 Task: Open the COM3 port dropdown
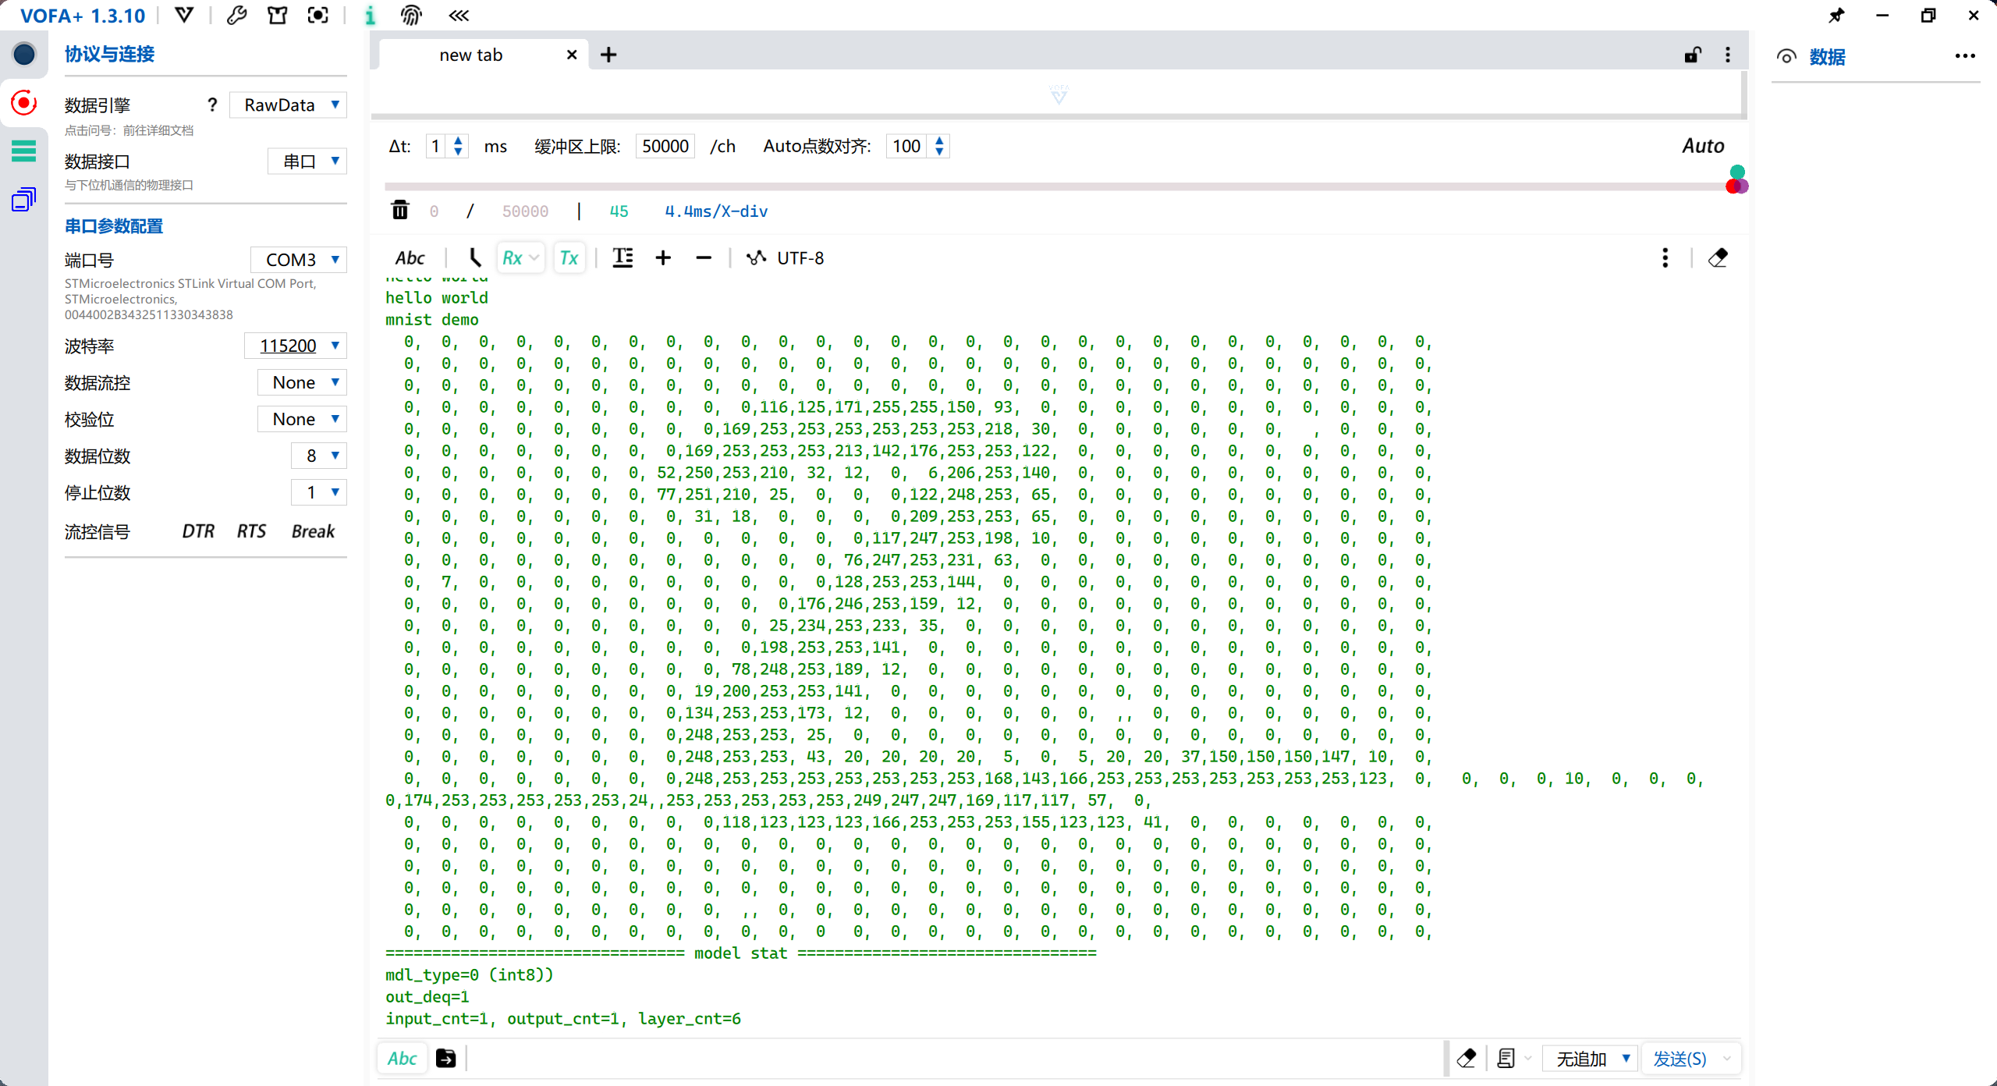pos(299,260)
